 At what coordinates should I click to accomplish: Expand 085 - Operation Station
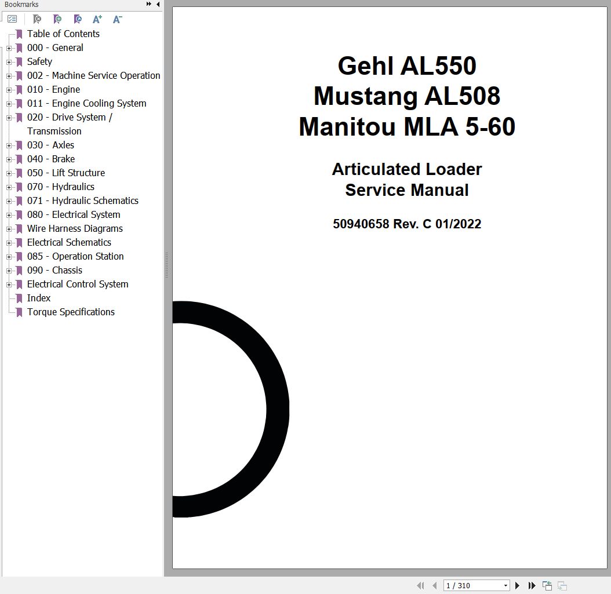[x=9, y=257]
